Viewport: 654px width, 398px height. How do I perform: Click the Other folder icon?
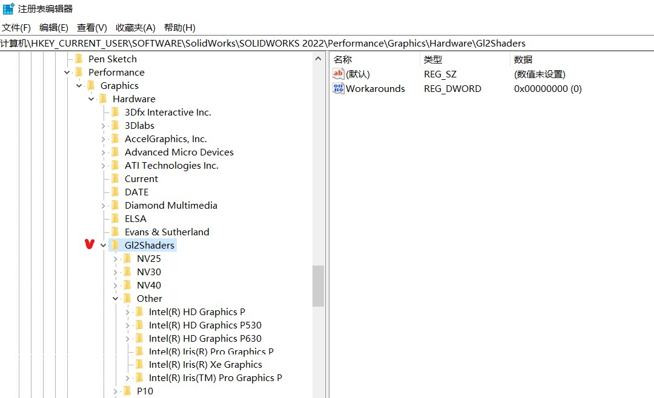point(127,298)
